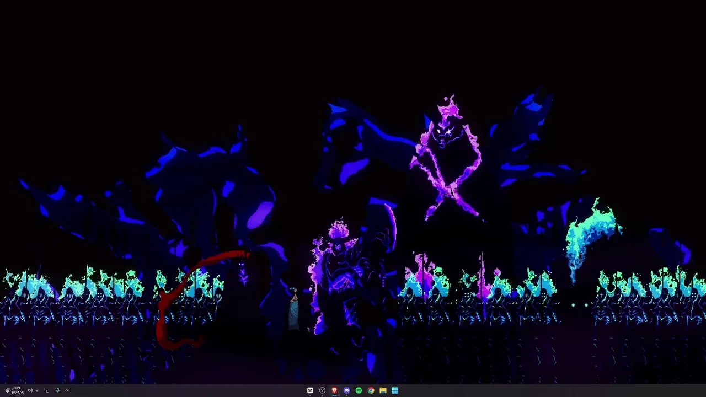Open File Explorer folder icon
Viewport: 706px width, 397px height.
(x=383, y=390)
